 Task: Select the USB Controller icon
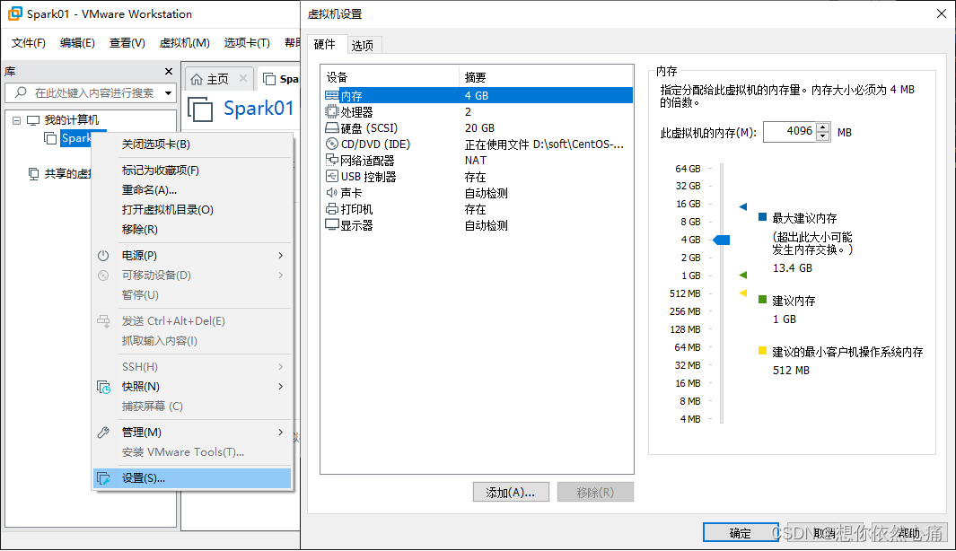coord(331,177)
